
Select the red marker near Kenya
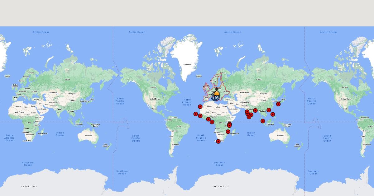click(x=229, y=125)
